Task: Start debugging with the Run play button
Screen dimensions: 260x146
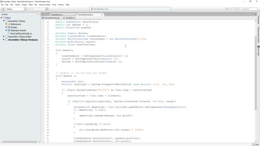Action: tap(3, 9)
